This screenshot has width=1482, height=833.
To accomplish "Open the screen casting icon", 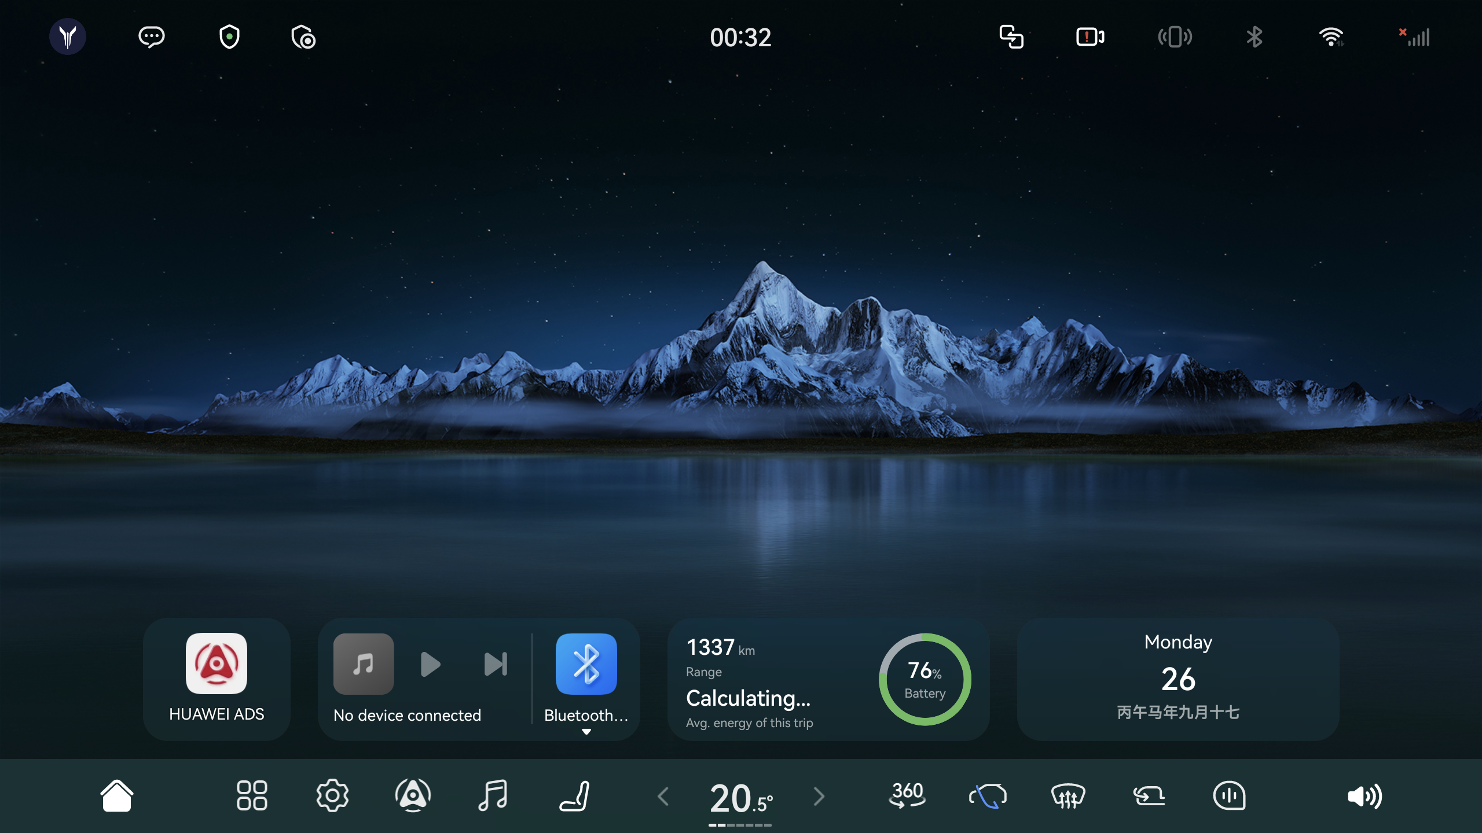I will tap(1011, 37).
